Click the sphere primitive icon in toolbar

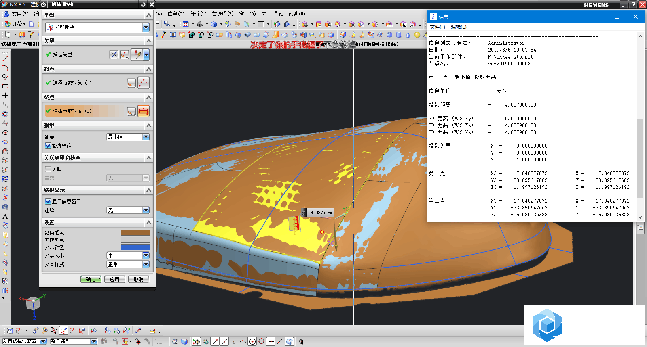point(417,35)
